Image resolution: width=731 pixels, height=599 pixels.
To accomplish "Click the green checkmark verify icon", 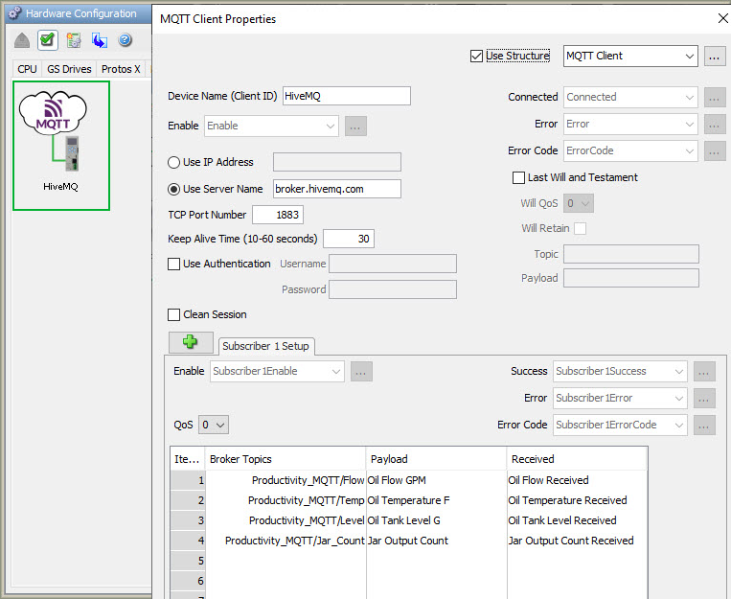I will click(x=48, y=40).
